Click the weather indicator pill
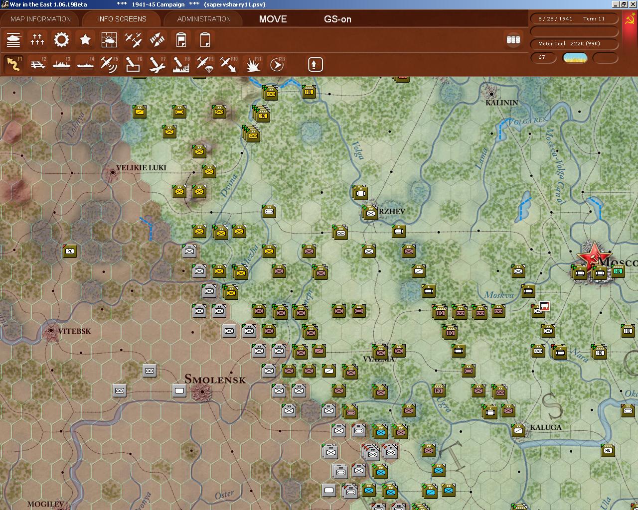The image size is (638, 510). point(575,58)
